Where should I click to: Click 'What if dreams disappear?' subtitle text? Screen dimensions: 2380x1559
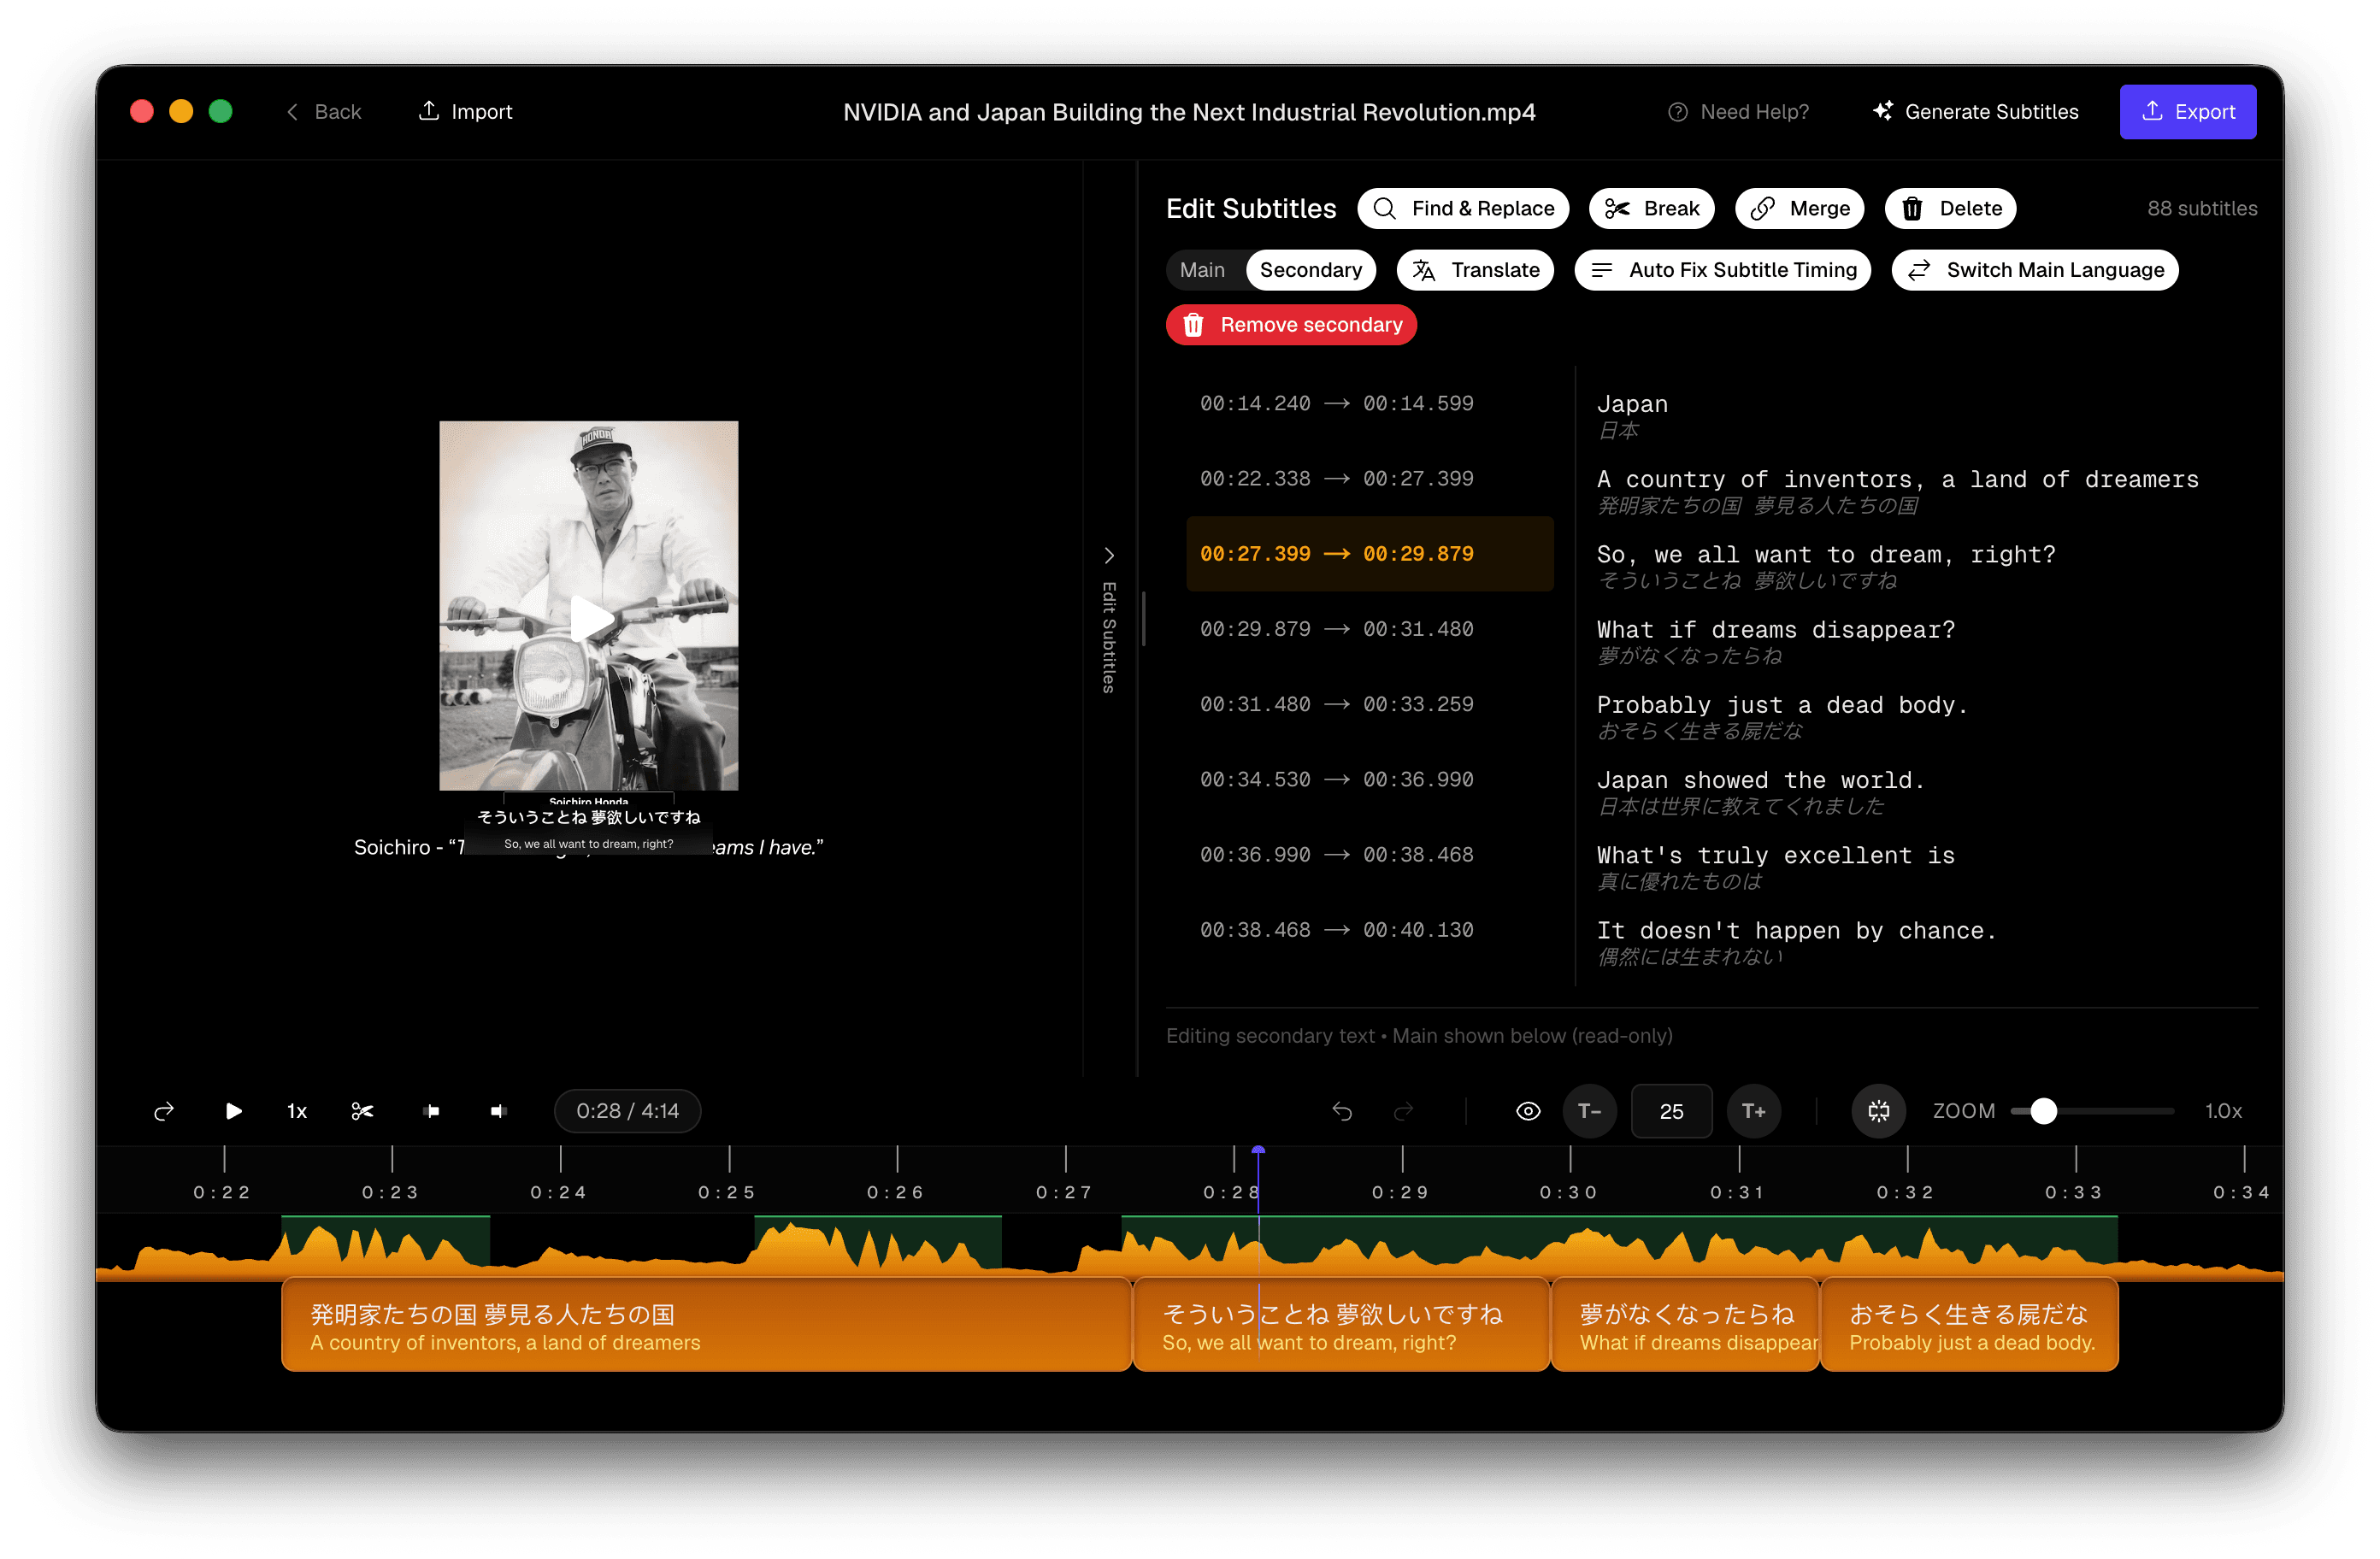coord(1776,630)
